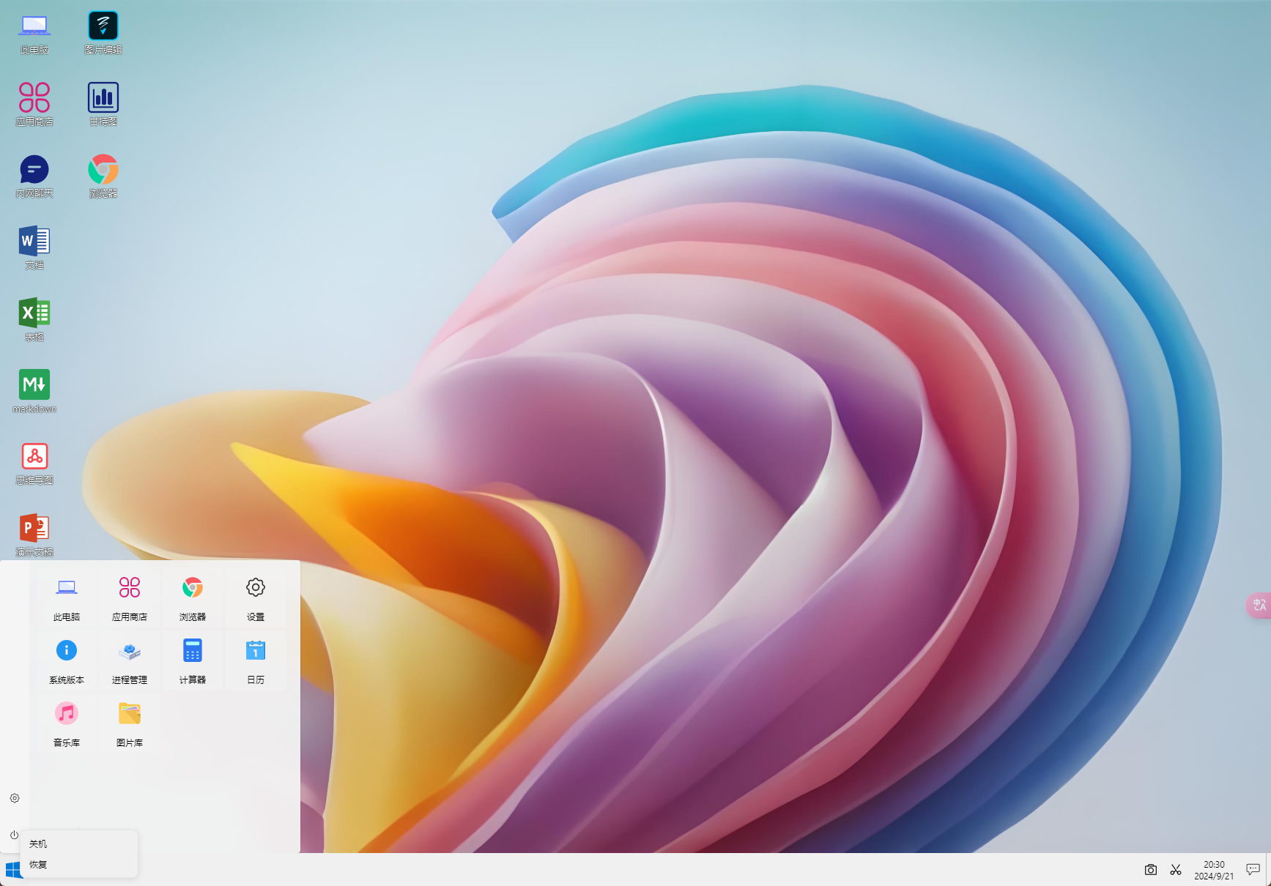Viewport: 1271px width, 886px height.
Task: Open the 演示文稿 PowerPoint desktop icon
Action: tap(34, 536)
